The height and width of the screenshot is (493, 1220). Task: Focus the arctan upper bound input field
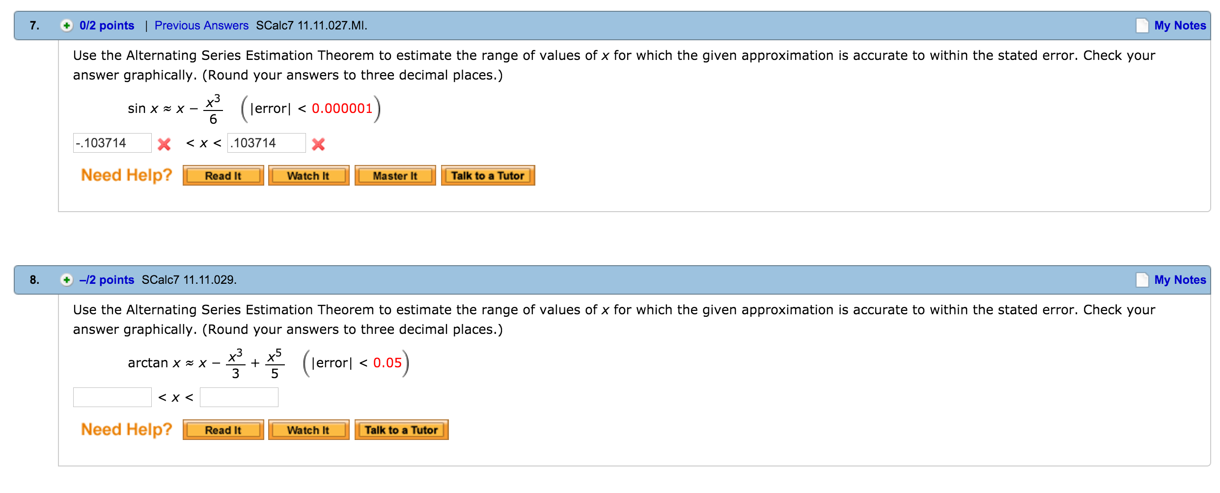click(239, 397)
